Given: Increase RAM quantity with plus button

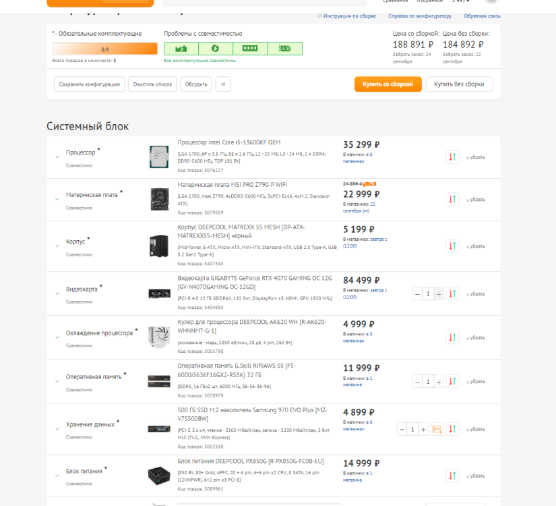Looking at the screenshot, I should 438,382.
